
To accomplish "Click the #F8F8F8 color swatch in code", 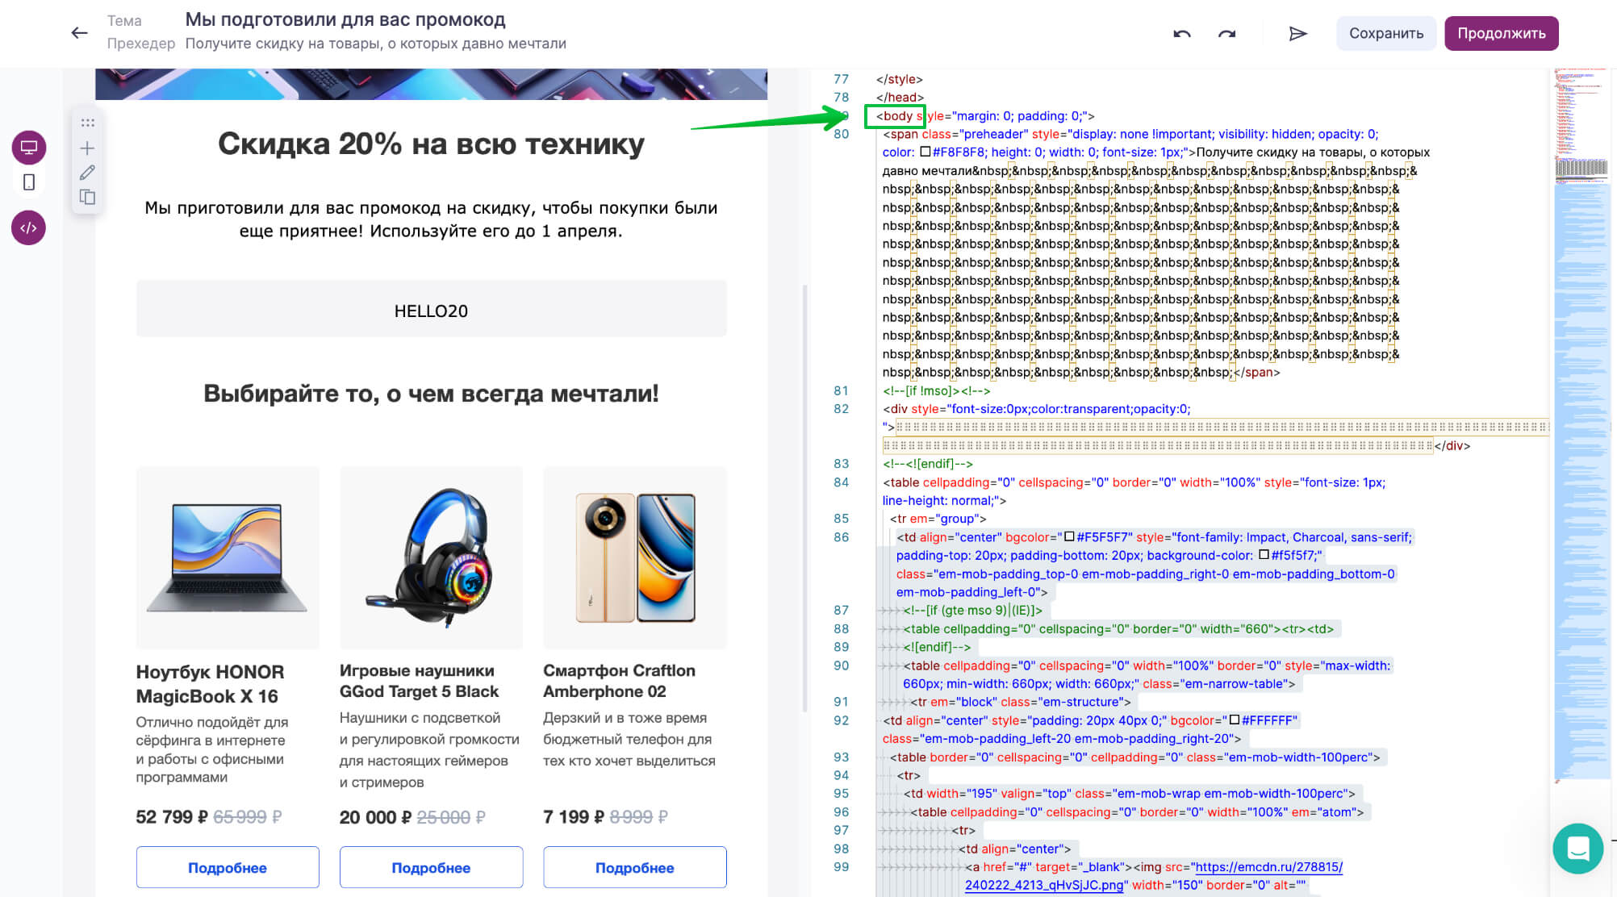I will [925, 152].
